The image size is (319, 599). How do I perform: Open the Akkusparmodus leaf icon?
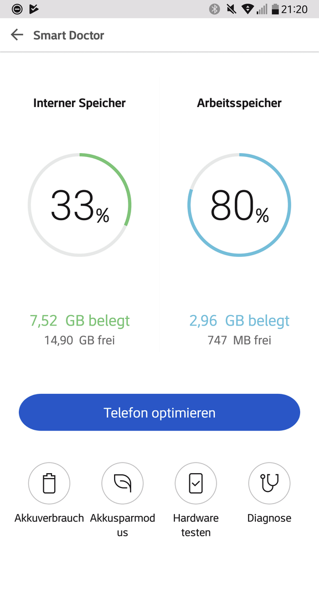tap(122, 483)
